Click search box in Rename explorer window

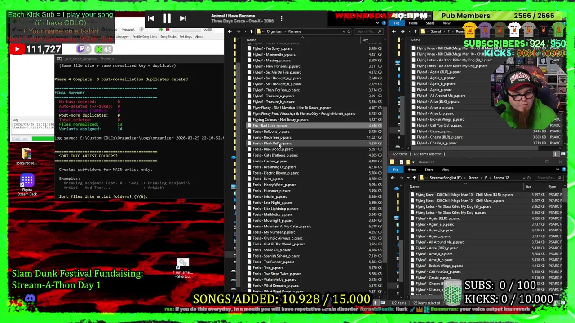coord(368,31)
